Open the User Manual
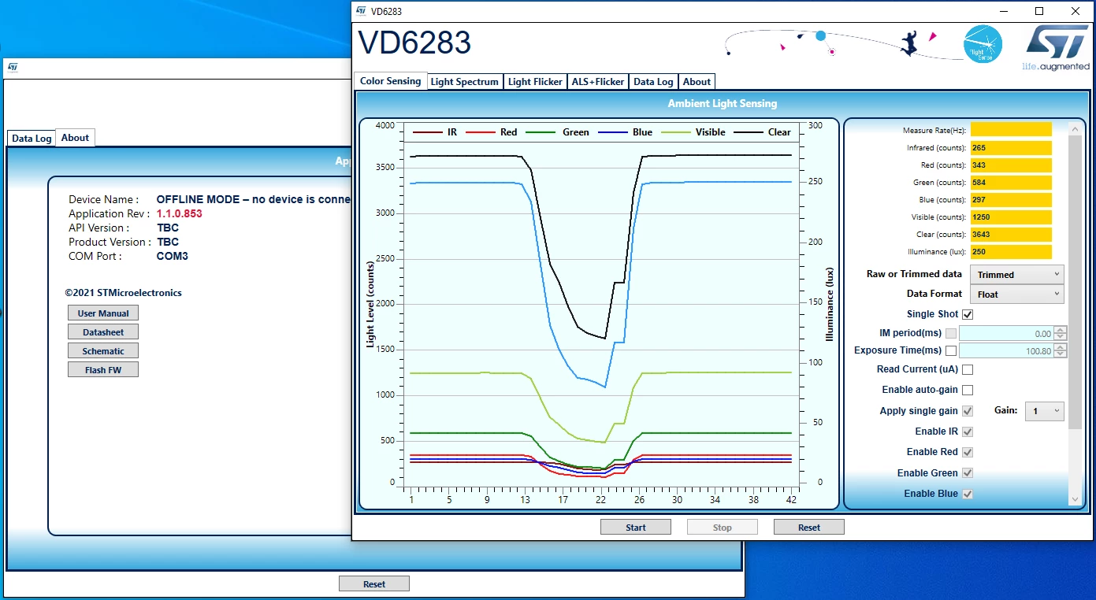The image size is (1096, 600). tap(103, 313)
